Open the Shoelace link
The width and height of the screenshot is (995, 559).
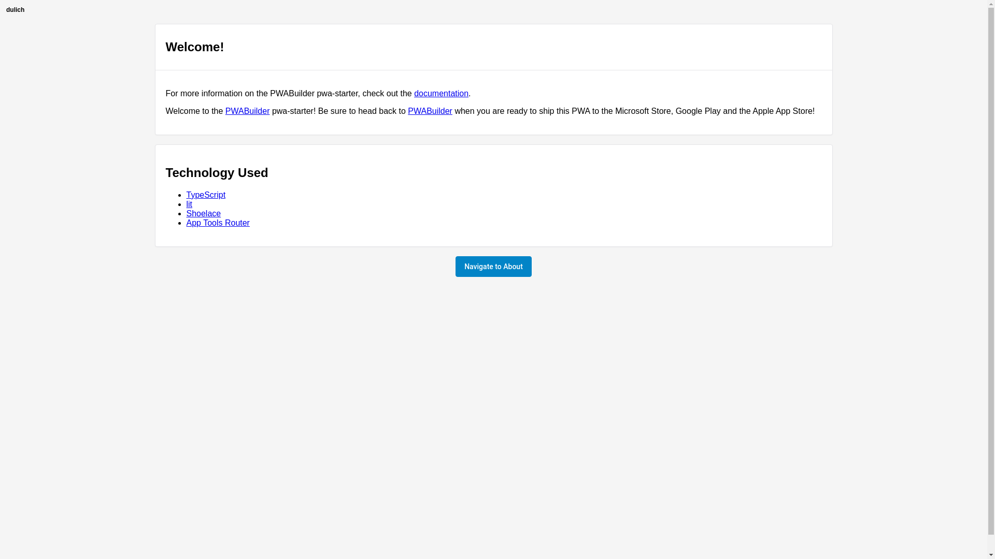[203, 214]
